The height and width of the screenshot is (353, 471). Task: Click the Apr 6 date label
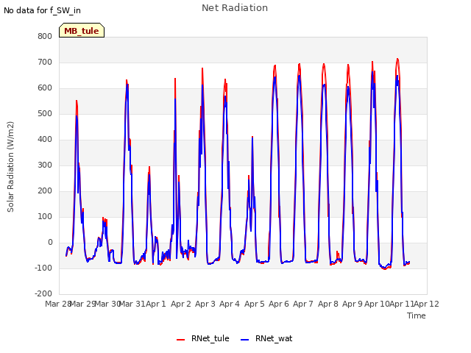(279, 304)
